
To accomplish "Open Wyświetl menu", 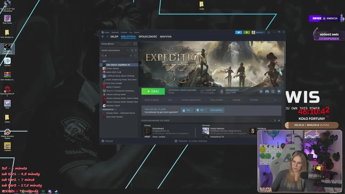I will (x=115, y=32).
